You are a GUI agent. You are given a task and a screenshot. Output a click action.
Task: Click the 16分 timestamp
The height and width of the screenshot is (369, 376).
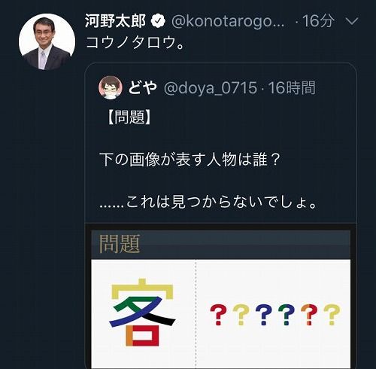click(x=318, y=21)
